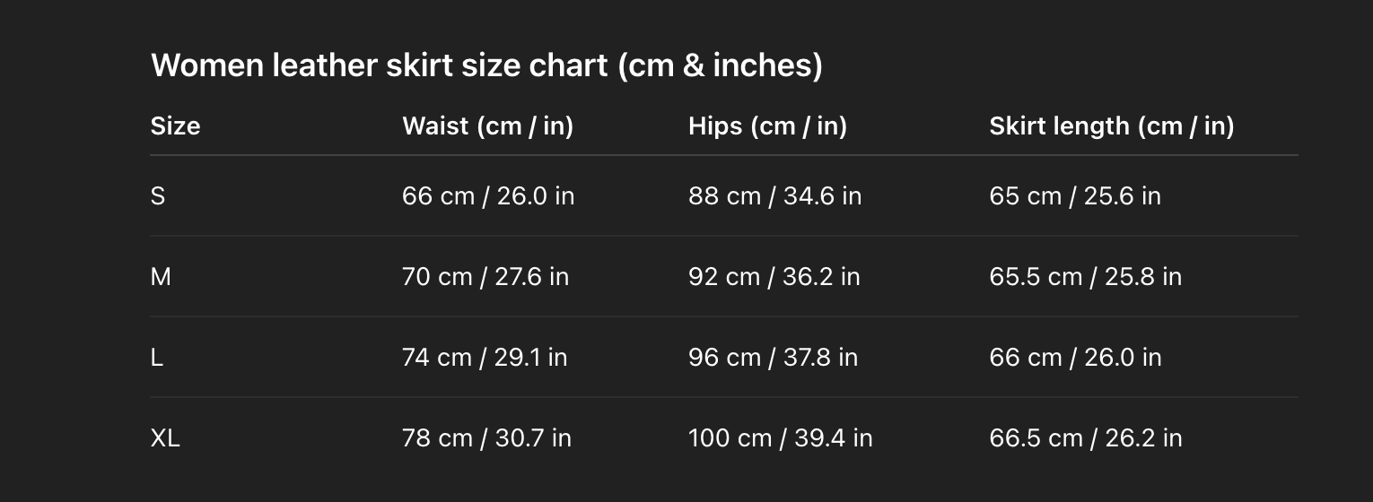Select hips value 92 cm / 36.2 in
This screenshot has width=1373, height=502.
click(774, 277)
